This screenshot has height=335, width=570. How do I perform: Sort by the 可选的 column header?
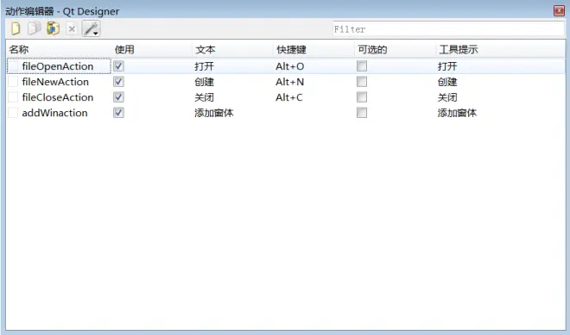[x=372, y=49]
